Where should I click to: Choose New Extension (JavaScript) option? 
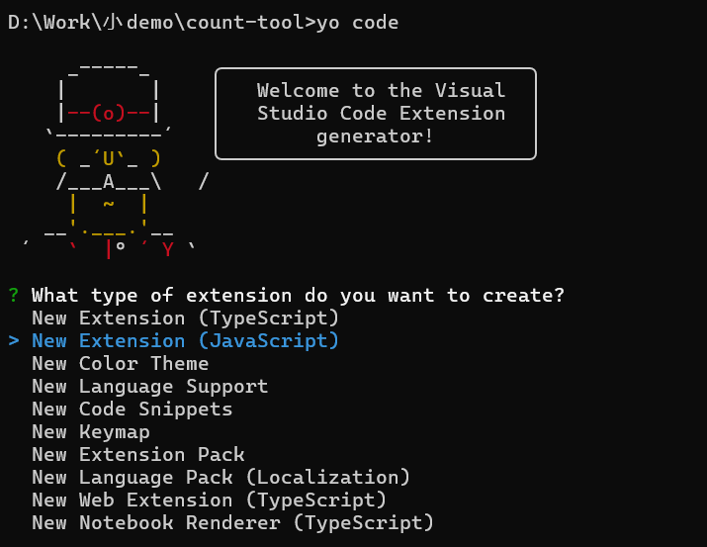pos(185,341)
